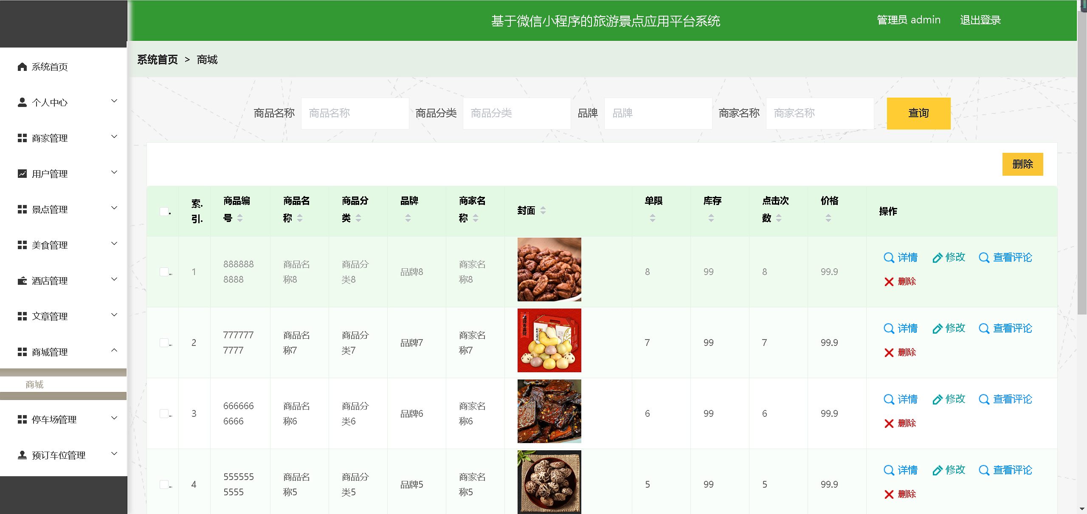
Task: Click the 商品名称 search input field
Action: 355,113
